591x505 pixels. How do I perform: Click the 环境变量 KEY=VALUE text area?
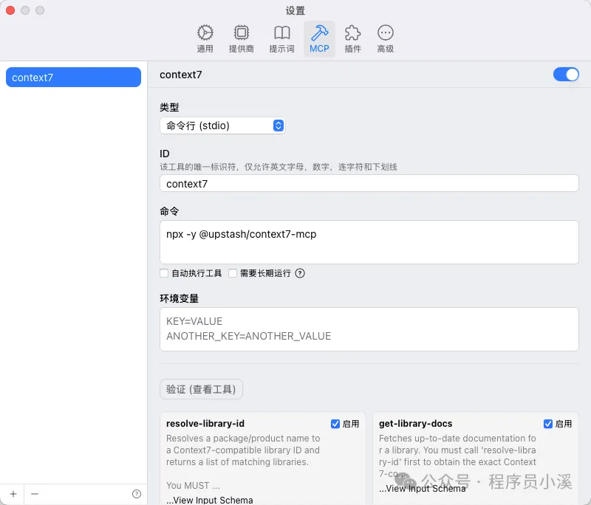(369, 329)
